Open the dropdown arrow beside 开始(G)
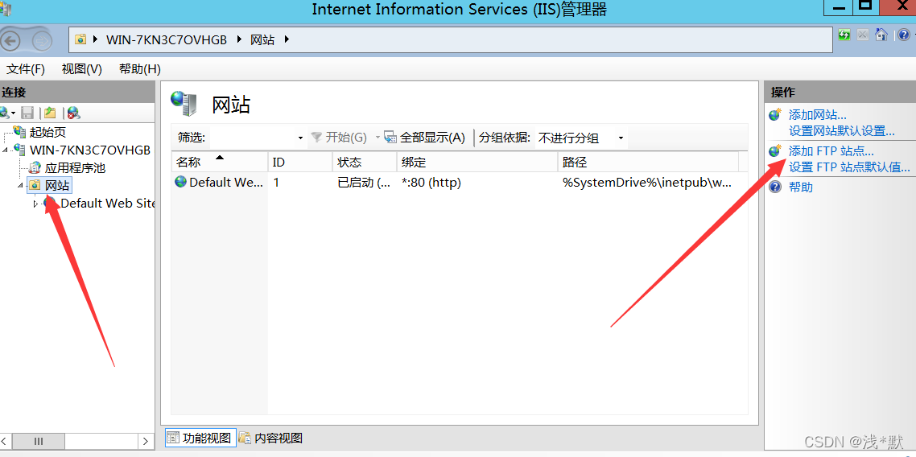The height and width of the screenshot is (457, 916). pos(378,138)
